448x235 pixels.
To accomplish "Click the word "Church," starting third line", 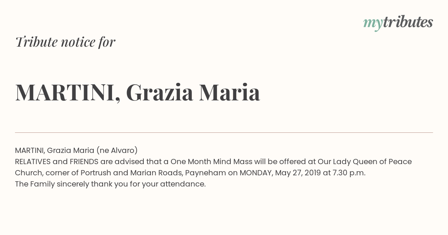I will pyautogui.click(x=29, y=173).
